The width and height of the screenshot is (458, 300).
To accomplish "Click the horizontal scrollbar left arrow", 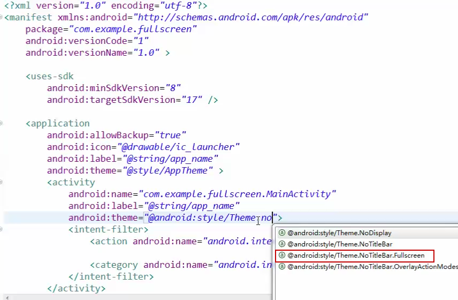I will [x=7, y=298].
